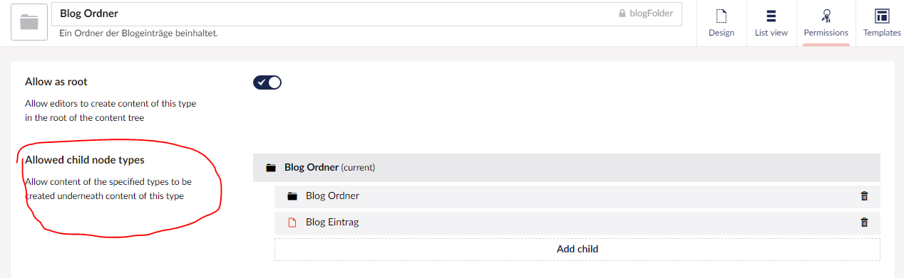Image resolution: width=904 pixels, height=278 pixels.
Task: Click the folder icon picker beside Blog Ordner
Action: pos(29,22)
